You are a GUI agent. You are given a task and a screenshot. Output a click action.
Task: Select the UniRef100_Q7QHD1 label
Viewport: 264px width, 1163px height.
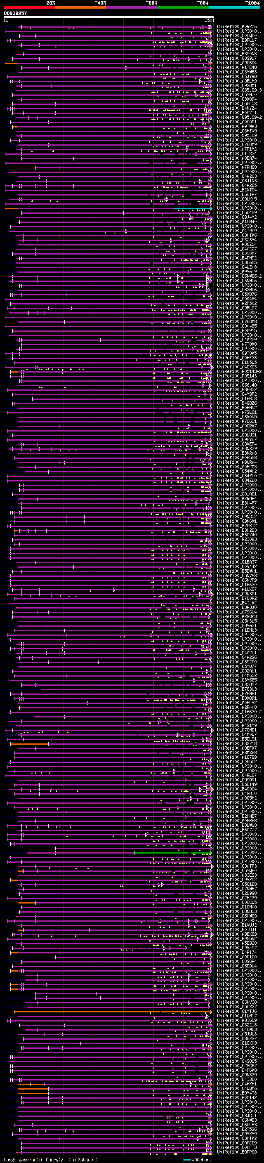[x=237, y=729]
